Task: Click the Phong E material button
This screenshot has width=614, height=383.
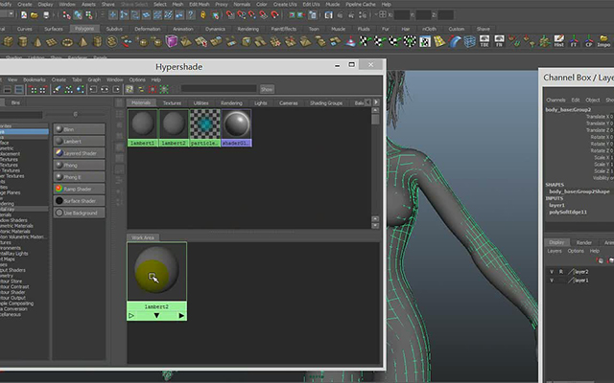Action: click(x=79, y=176)
